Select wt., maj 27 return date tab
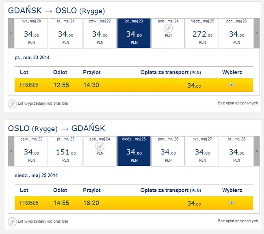The width and height of the screenshot is (264, 234). [x=202, y=151]
